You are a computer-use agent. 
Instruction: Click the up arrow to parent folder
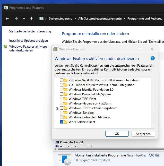(31, 19)
